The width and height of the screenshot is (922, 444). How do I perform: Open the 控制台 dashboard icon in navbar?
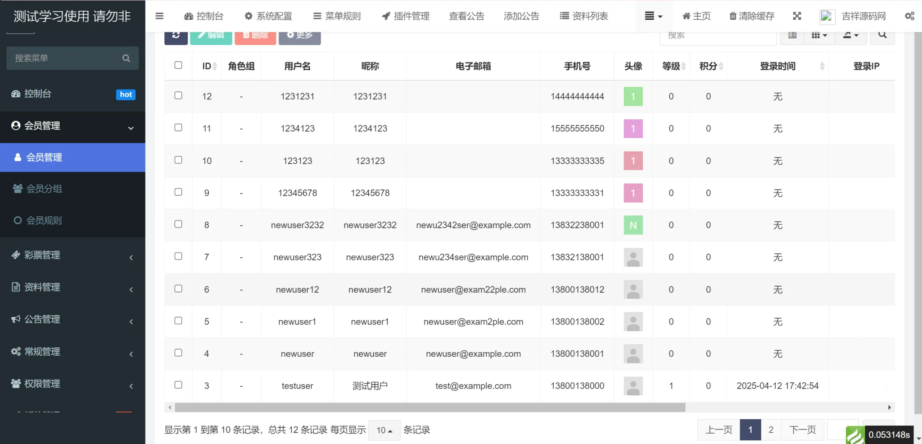click(x=189, y=16)
